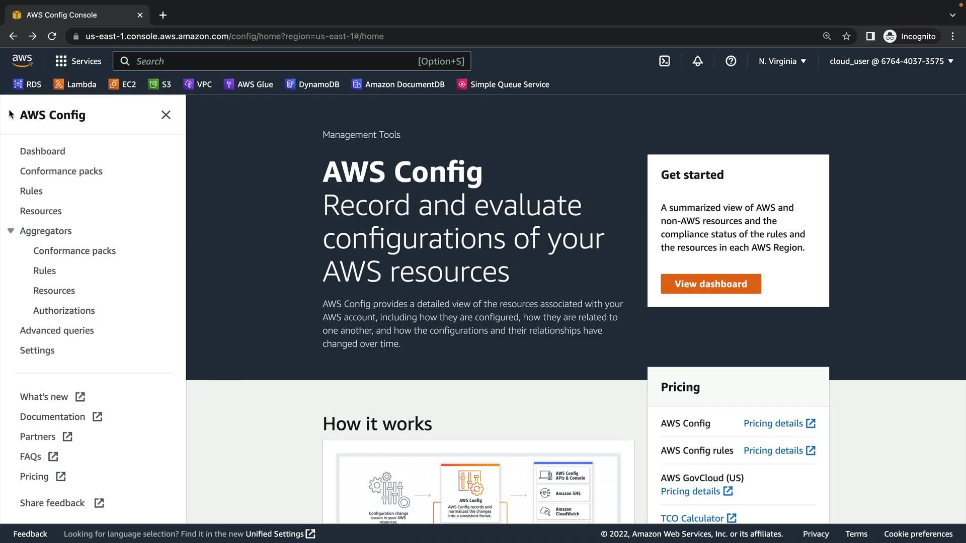The height and width of the screenshot is (543, 966).
Task: Click the AWS logo home icon
Action: click(x=22, y=61)
